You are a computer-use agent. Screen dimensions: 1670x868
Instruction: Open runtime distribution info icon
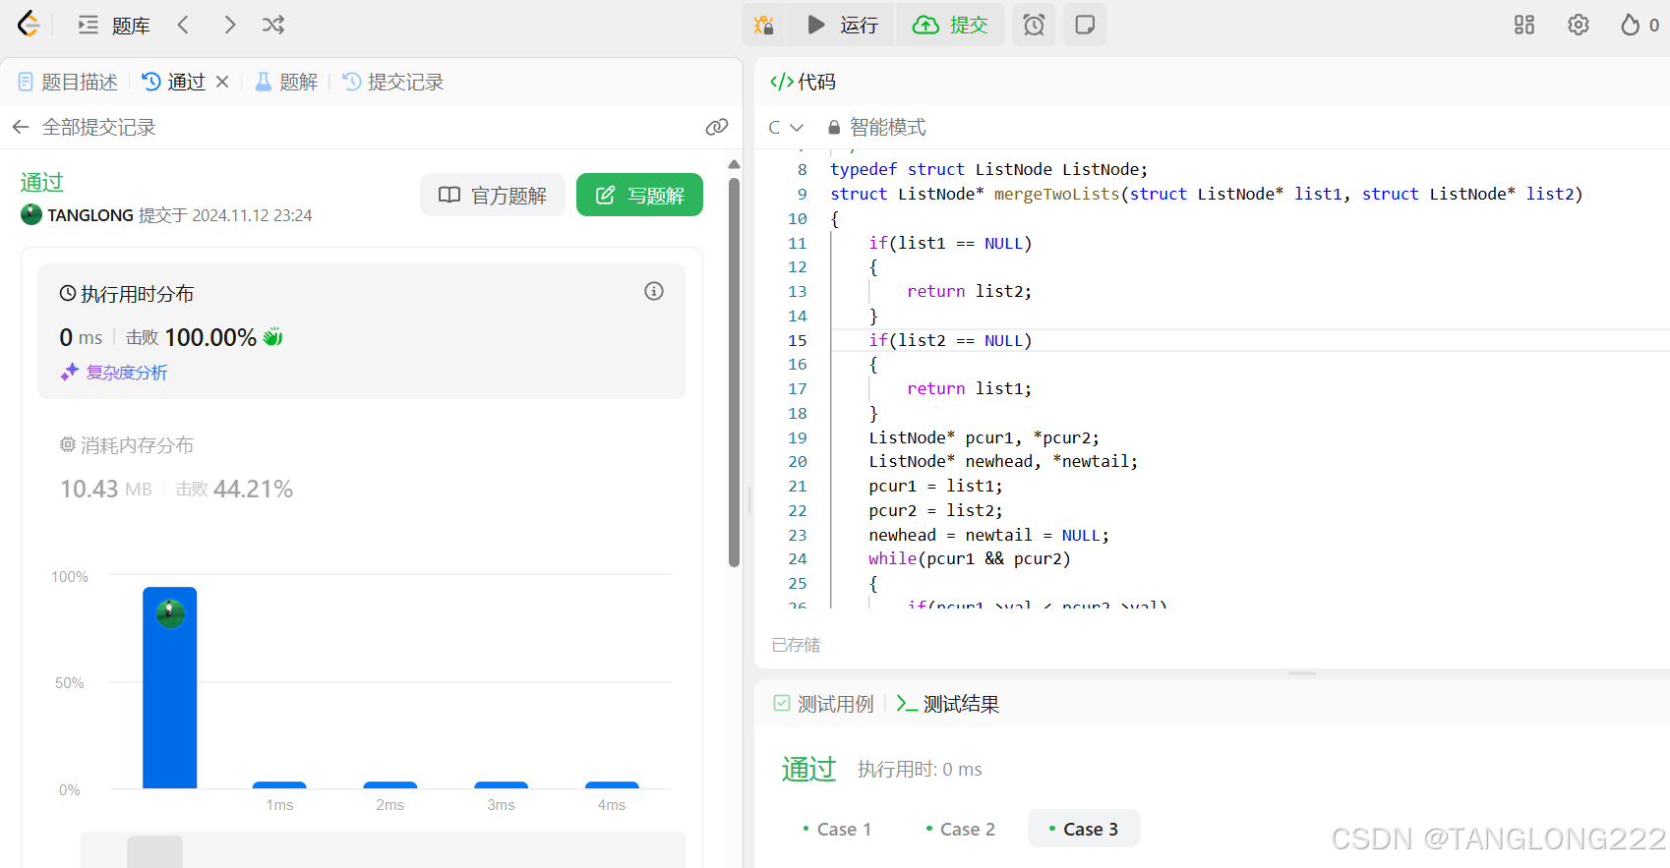pos(654,291)
